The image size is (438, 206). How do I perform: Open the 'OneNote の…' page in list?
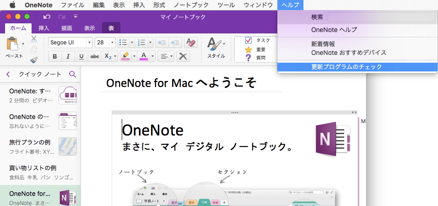(40, 121)
